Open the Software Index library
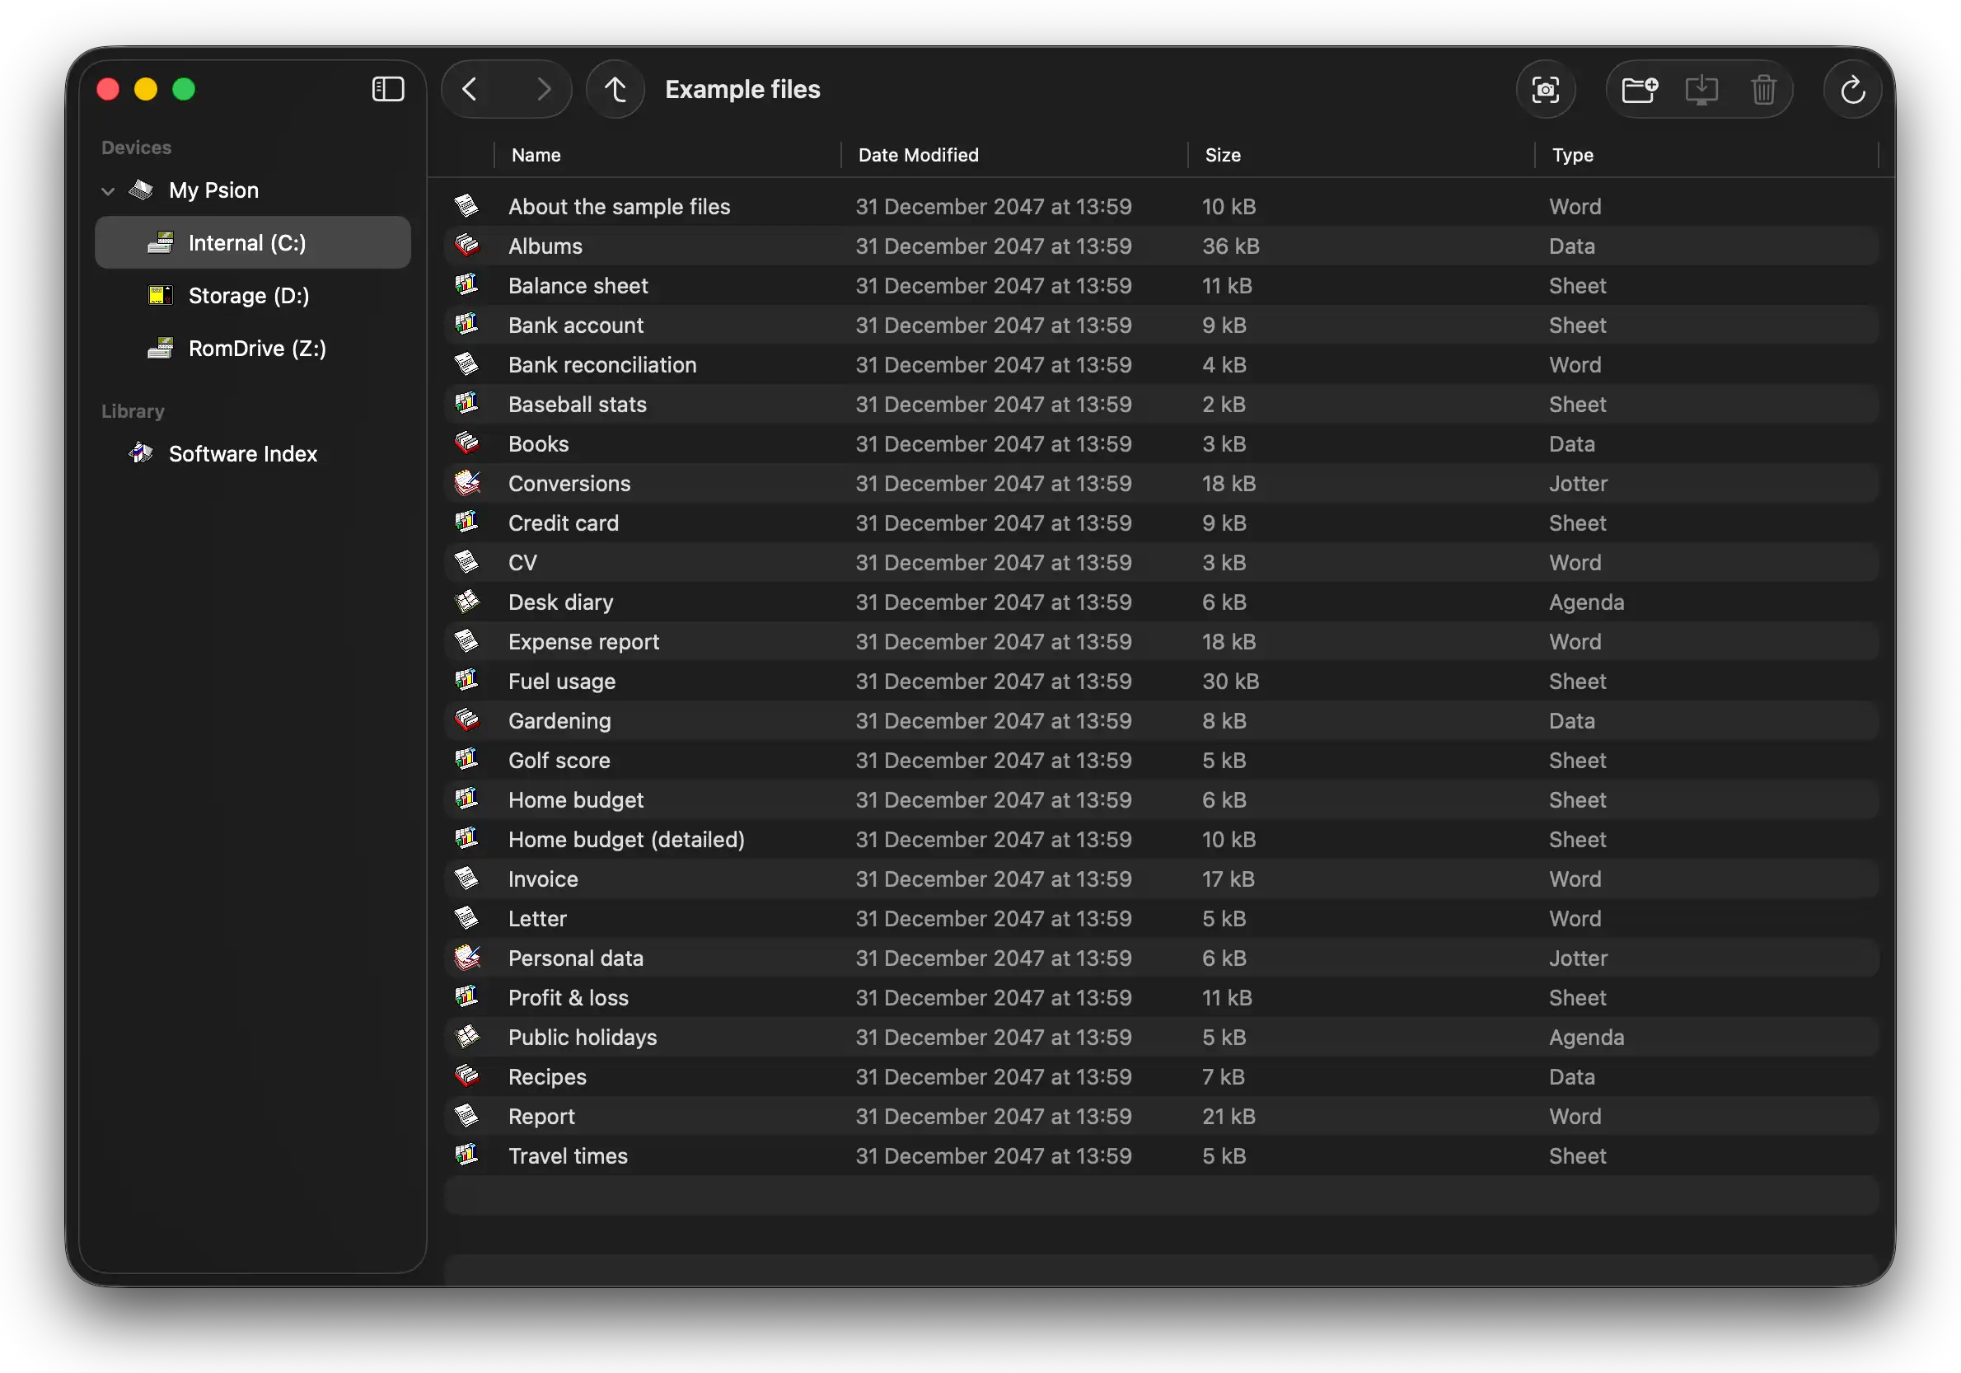 pos(242,453)
